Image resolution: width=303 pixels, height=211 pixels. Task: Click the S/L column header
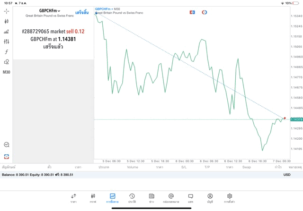(x=184, y=167)
